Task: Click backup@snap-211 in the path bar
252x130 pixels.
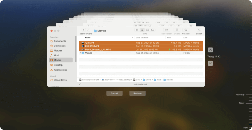Action: click(x=89, y=80)
